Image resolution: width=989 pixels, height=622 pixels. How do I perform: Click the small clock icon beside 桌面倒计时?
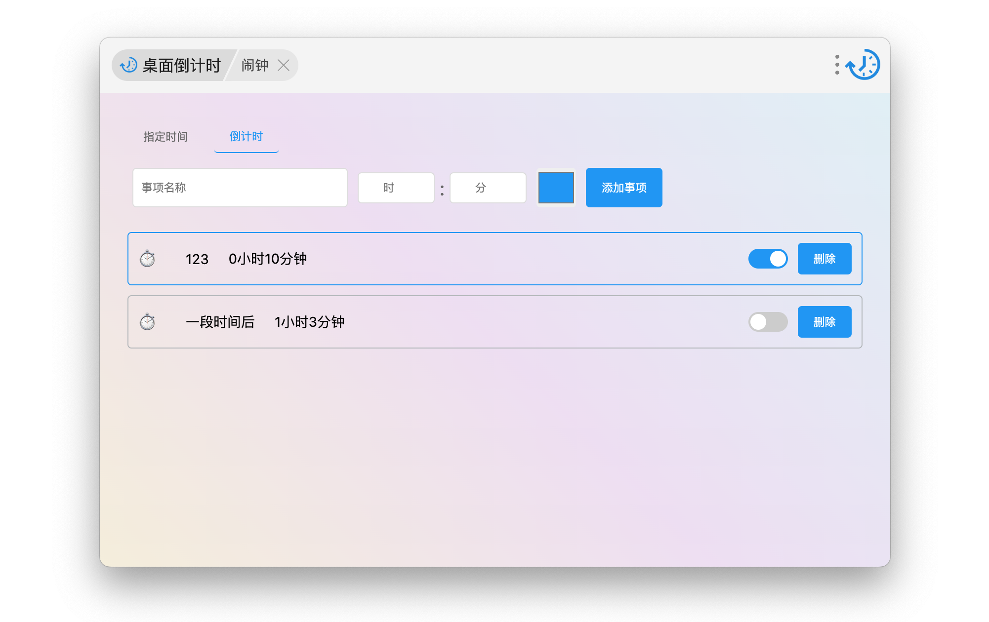128,65
